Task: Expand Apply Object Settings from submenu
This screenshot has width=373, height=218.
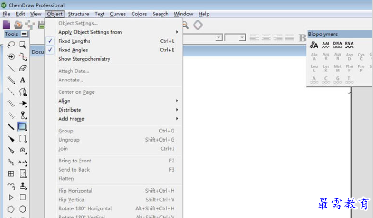Action: point(113,32)
